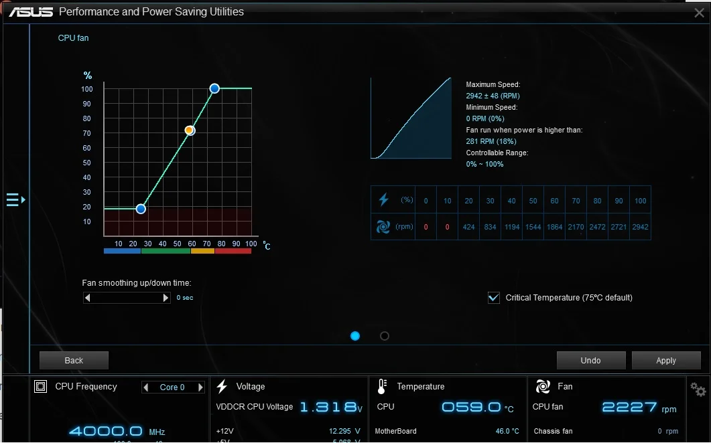Image resolution: width=711 pixels, height=443 pixels.
Task: Click the green temperature range bar
Action: pos(166,251)
